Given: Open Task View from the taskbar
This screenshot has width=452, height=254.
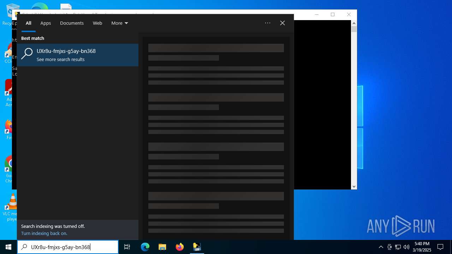Looking at the screenshot, I should [x=127, y=247].
